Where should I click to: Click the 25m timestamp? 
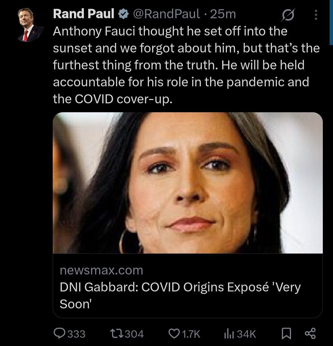(223, 14)
